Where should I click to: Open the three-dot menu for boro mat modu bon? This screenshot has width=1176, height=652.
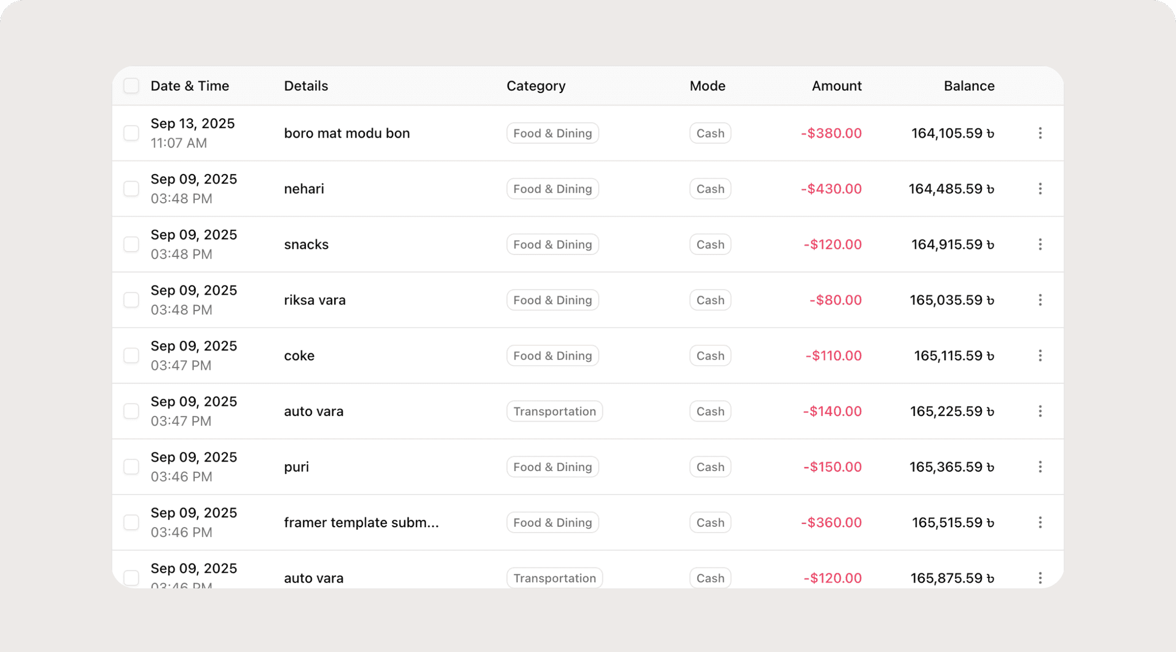coord(1040,133)
